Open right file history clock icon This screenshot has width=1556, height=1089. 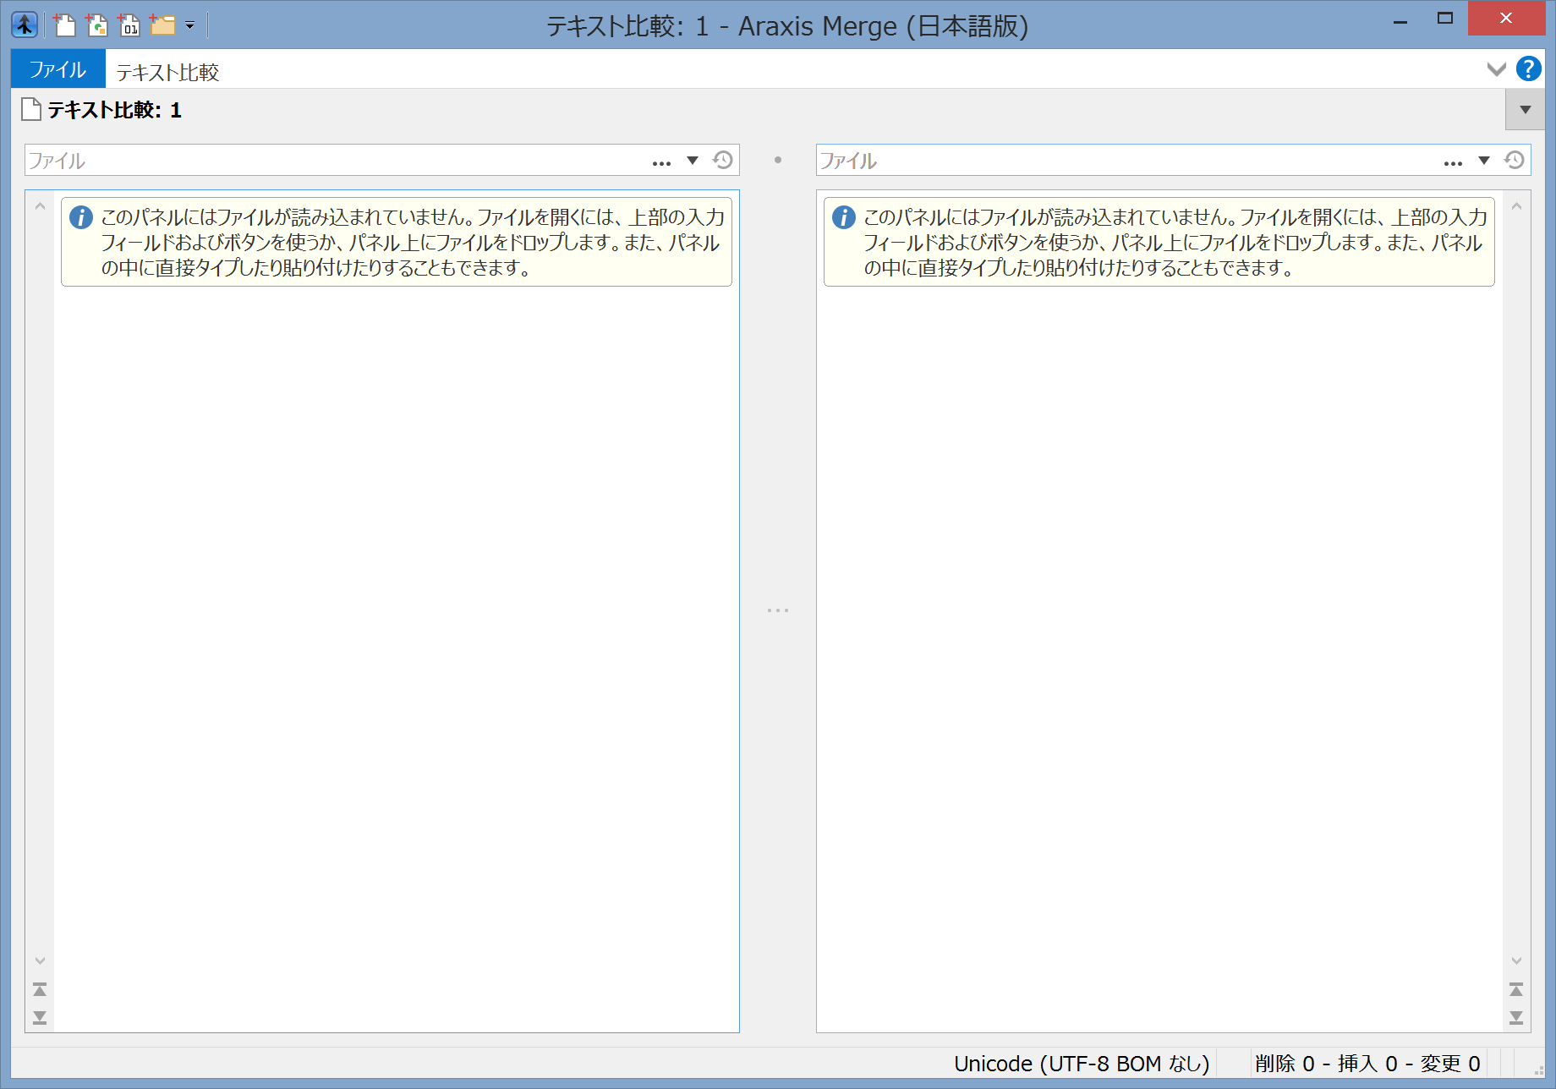click(1514, 160)
